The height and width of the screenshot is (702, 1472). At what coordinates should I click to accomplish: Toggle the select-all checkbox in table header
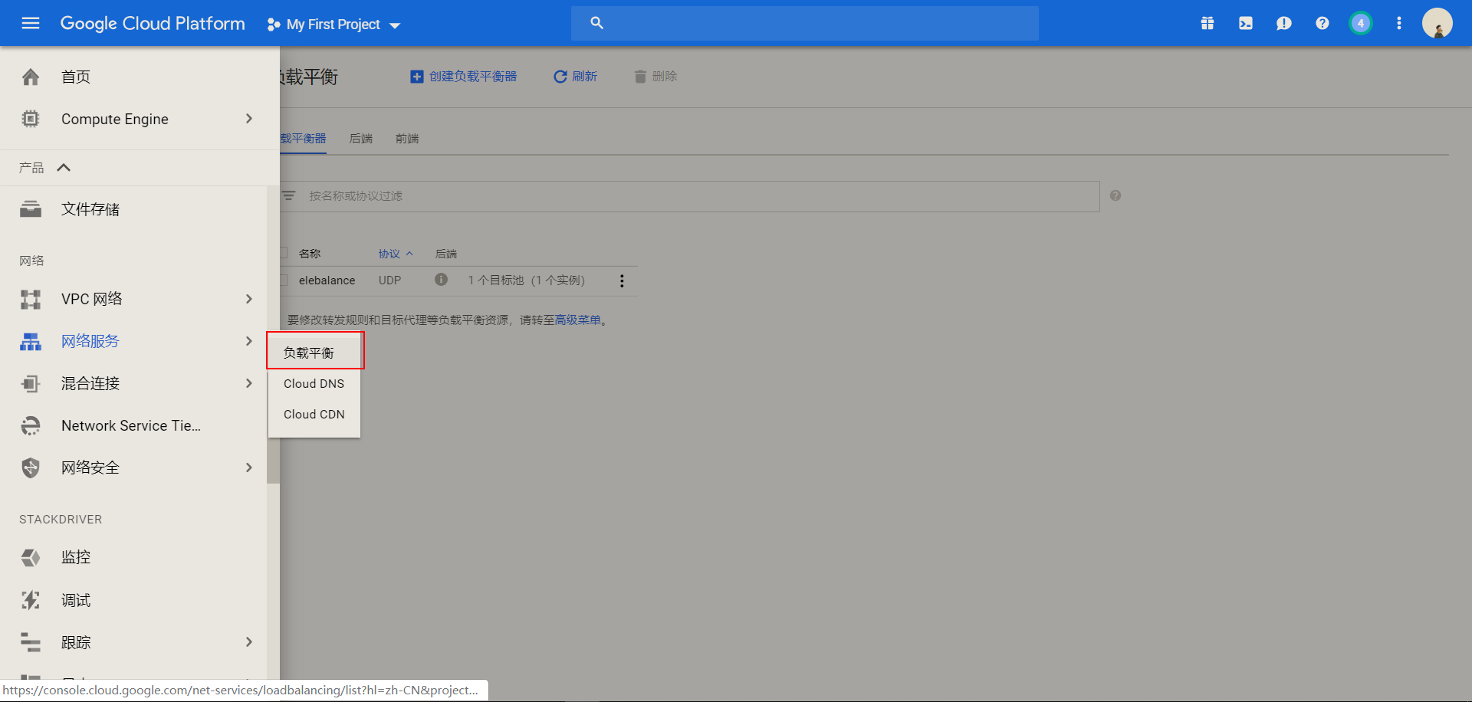point(284,253)
